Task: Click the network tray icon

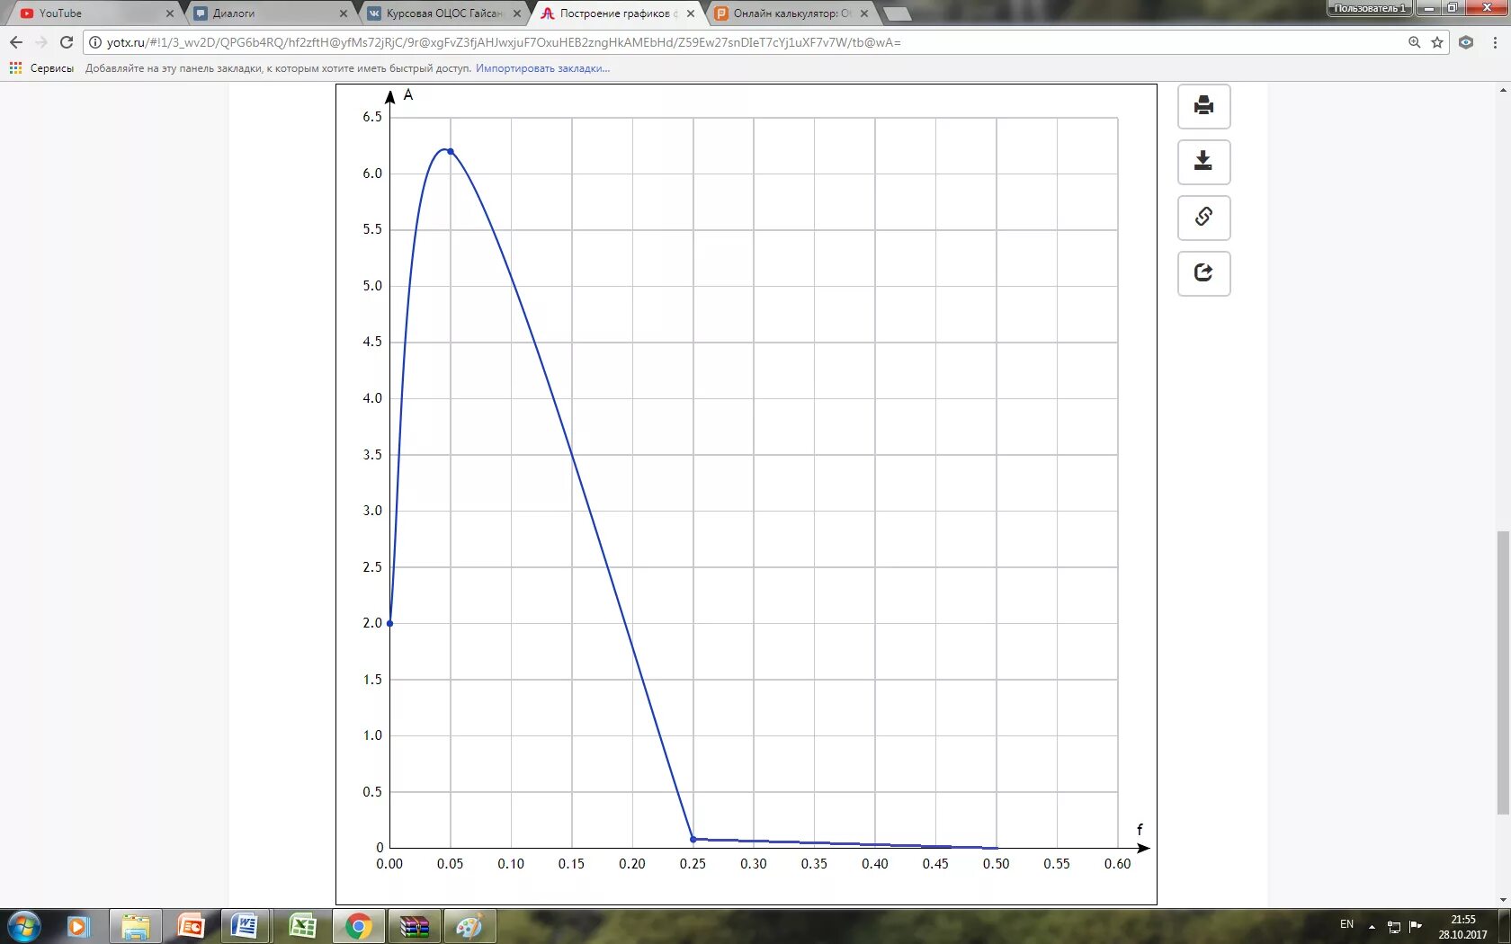Action: point(1393,926)
